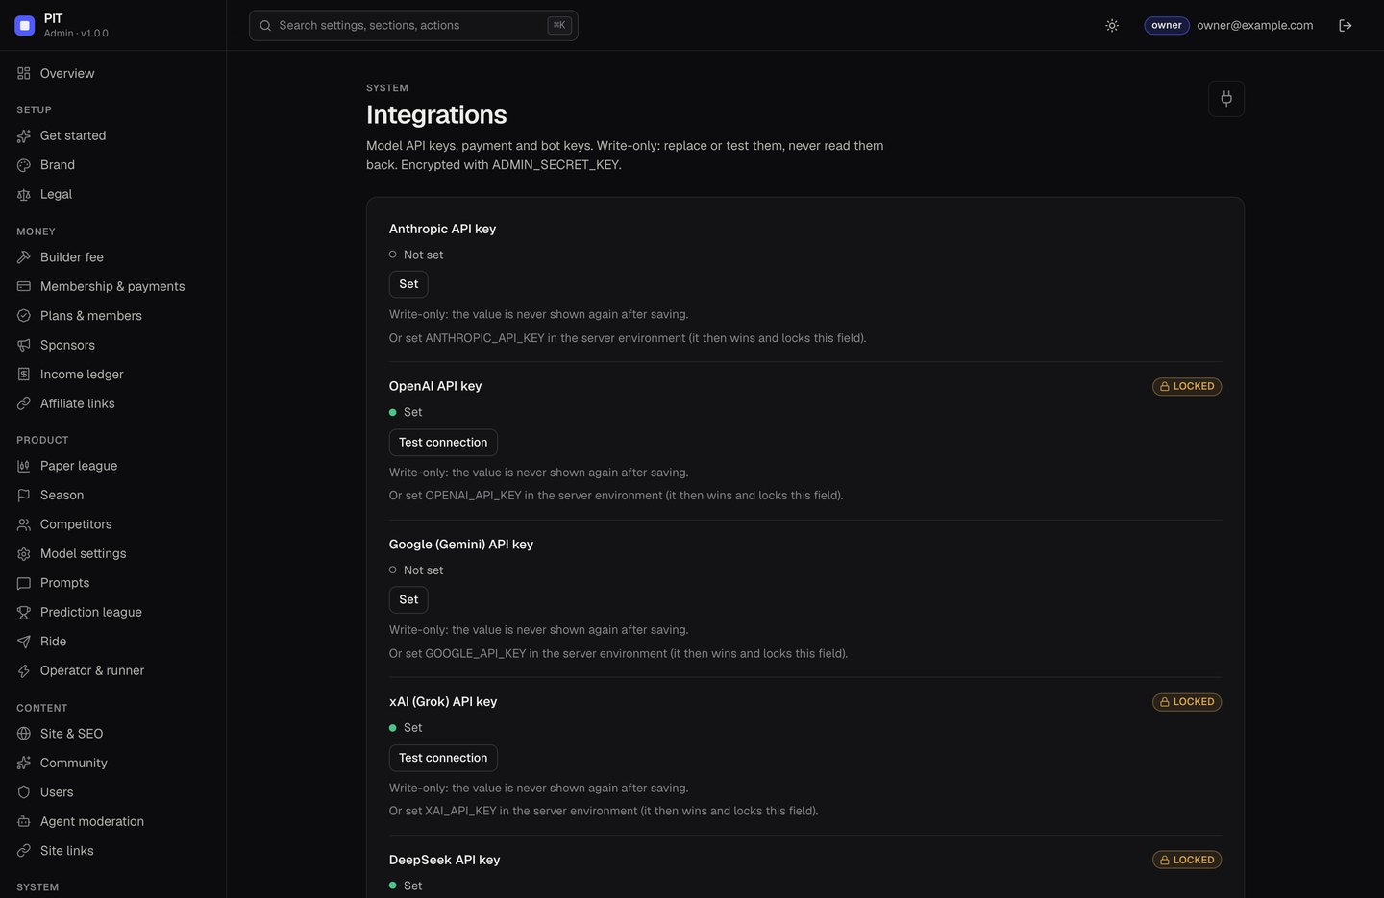Click the owner@example.com account email
This screenshot has width=1384, height=898.
1255,26
